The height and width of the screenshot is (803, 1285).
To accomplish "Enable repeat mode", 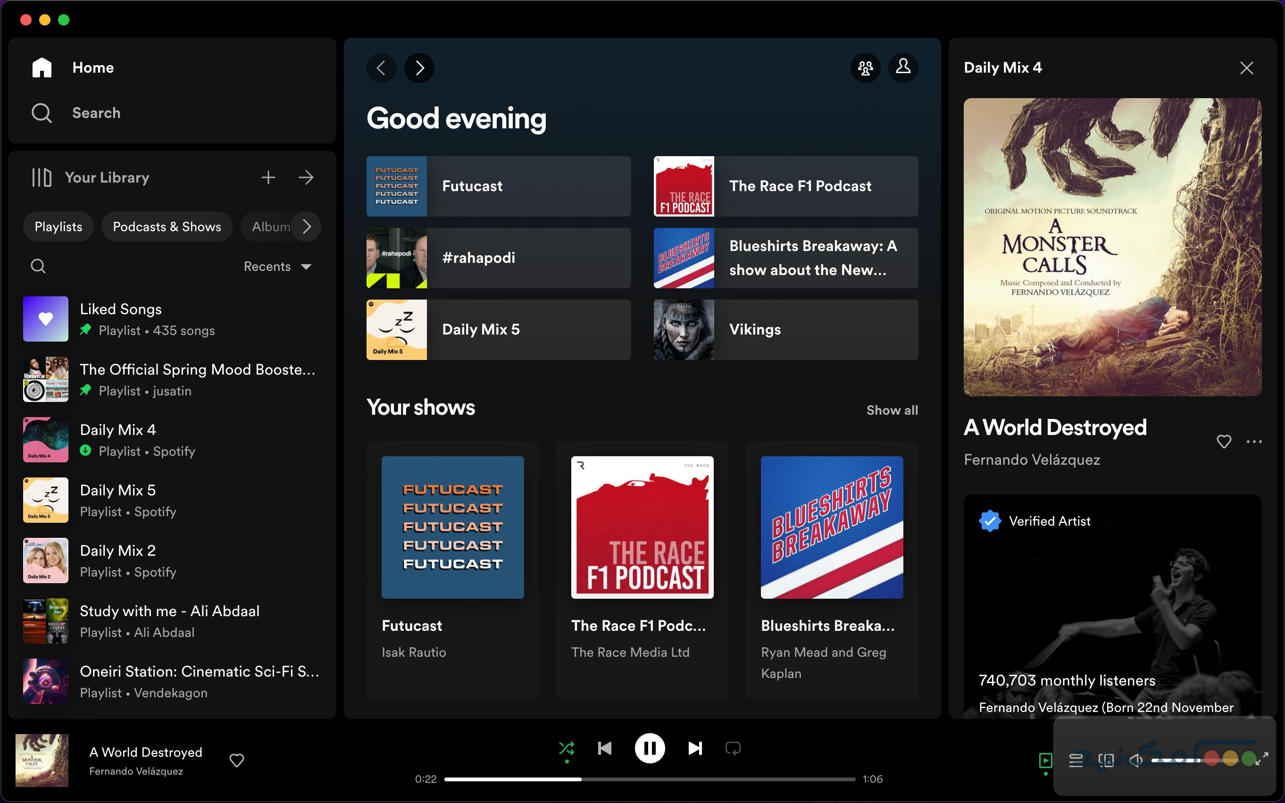I will tap(732, 748).
